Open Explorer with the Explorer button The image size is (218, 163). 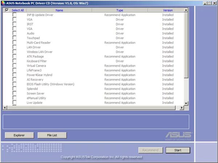(x=19, y=135)
